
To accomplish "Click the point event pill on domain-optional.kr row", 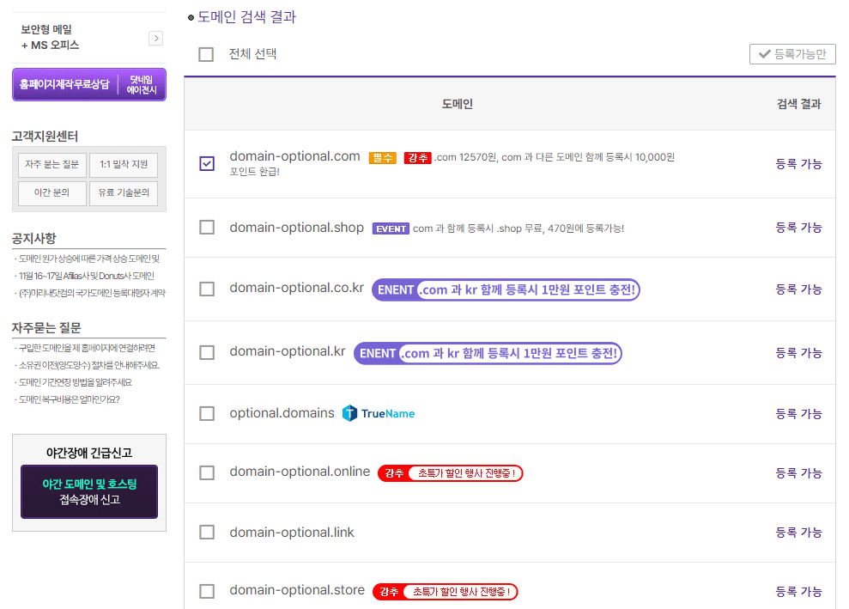I will [488, 353].
